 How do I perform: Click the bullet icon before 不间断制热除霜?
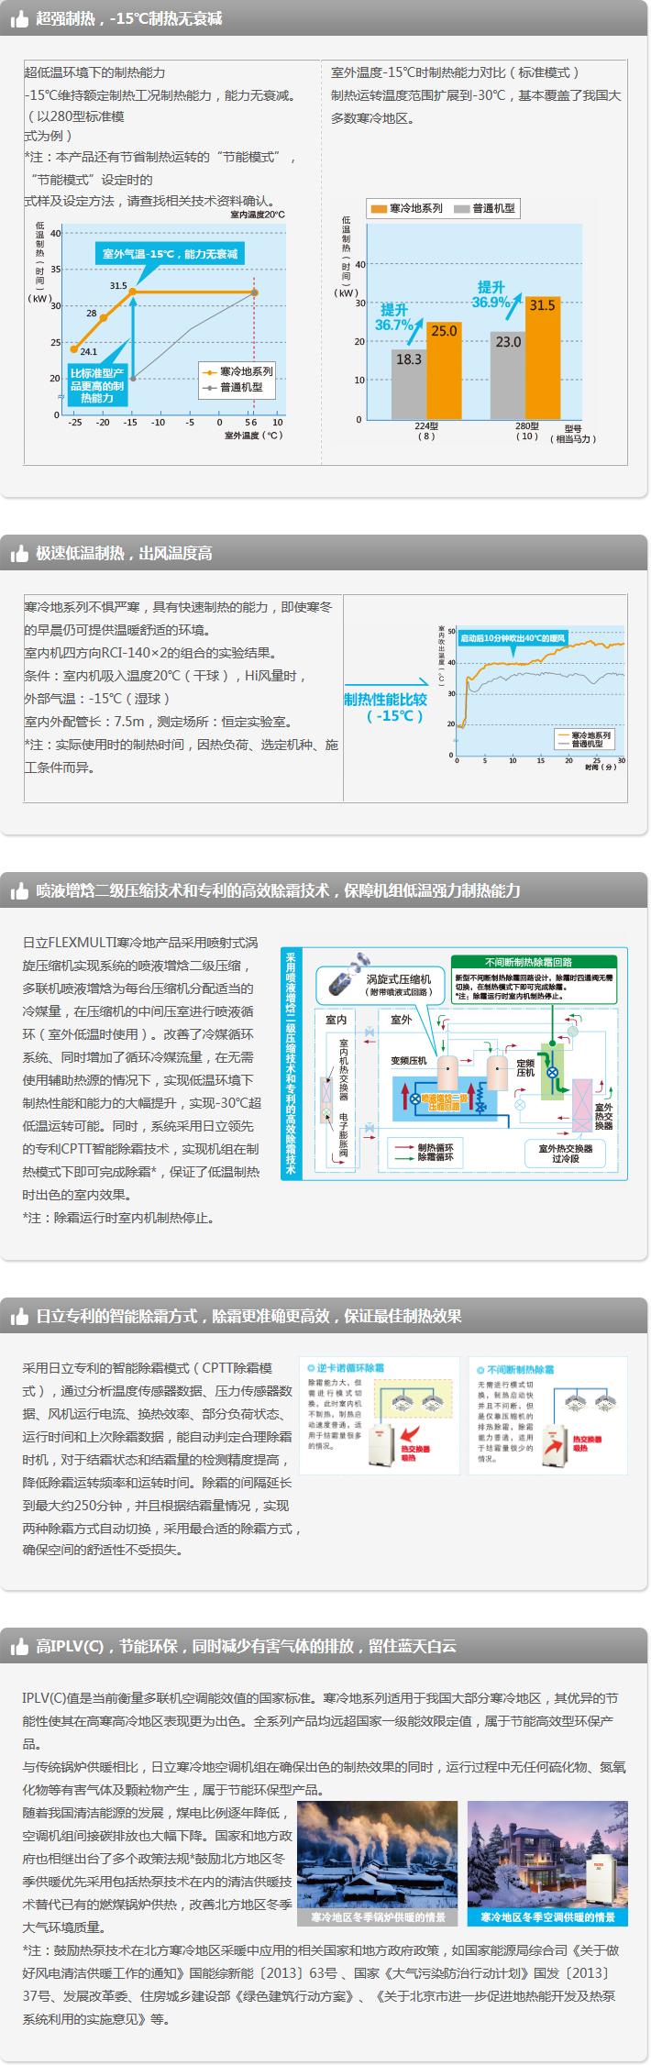coord(480,1370)
